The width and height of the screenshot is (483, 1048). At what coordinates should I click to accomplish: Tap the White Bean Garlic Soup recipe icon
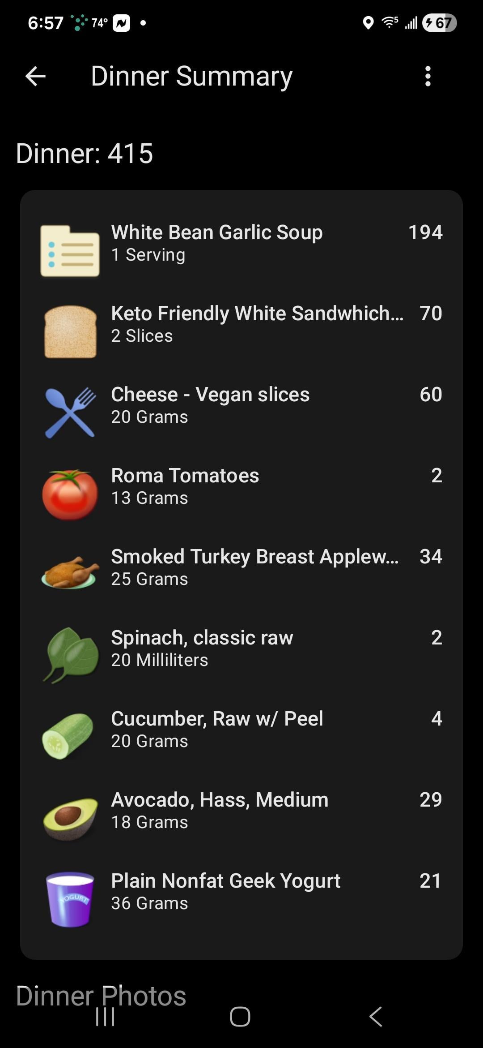70,251
